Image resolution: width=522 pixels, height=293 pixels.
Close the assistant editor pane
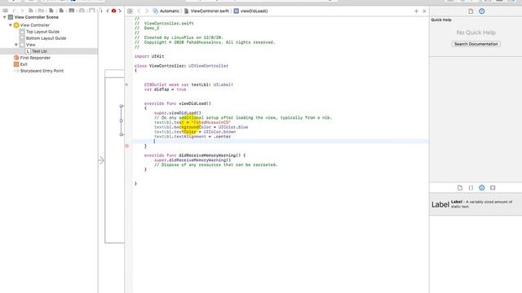pos(424,11)
